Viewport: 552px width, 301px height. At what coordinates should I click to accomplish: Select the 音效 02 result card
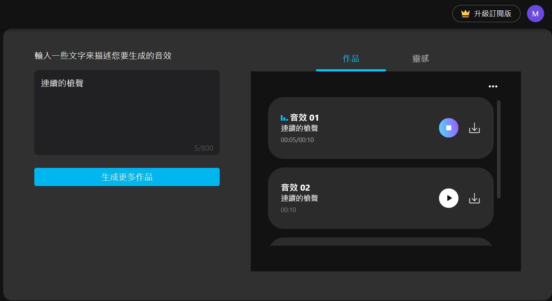click(357, 198)
